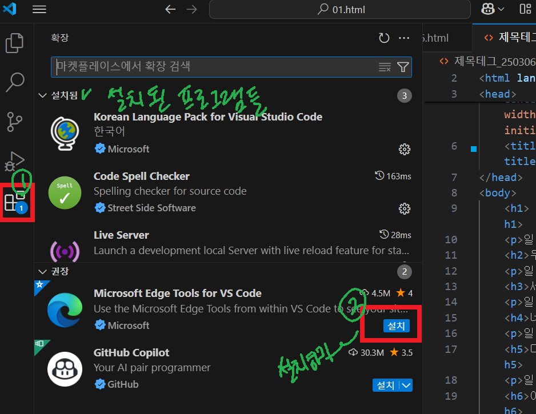Open GitHub Copilot install dropdown arrow
The height and width of the screenshot is (414, 536).
pos(406,385)
